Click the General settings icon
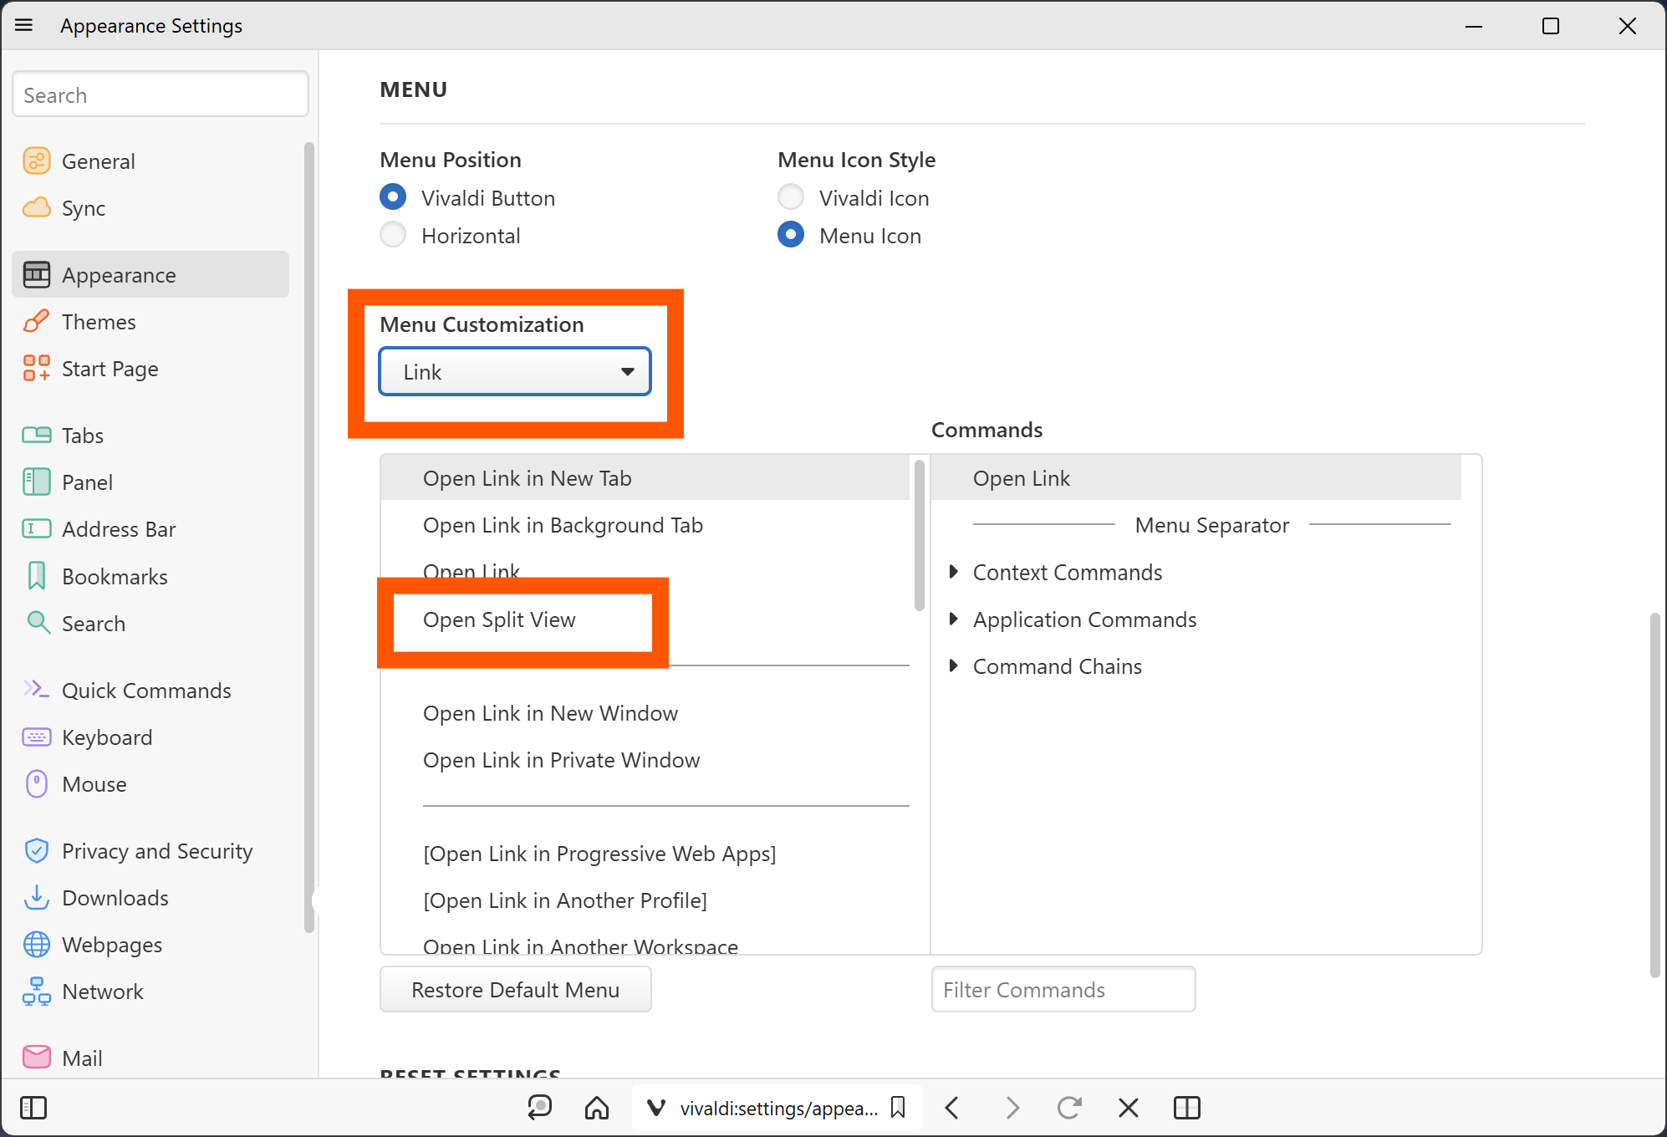The height and width of the screenshot is (1137, 1667). (36, 161)
